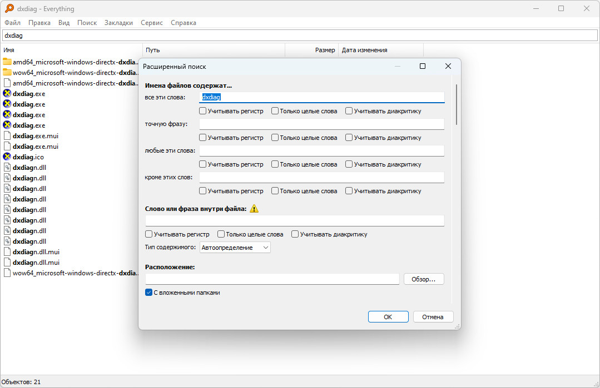
Task: Open the Файл menu
Action: point(13,23)
